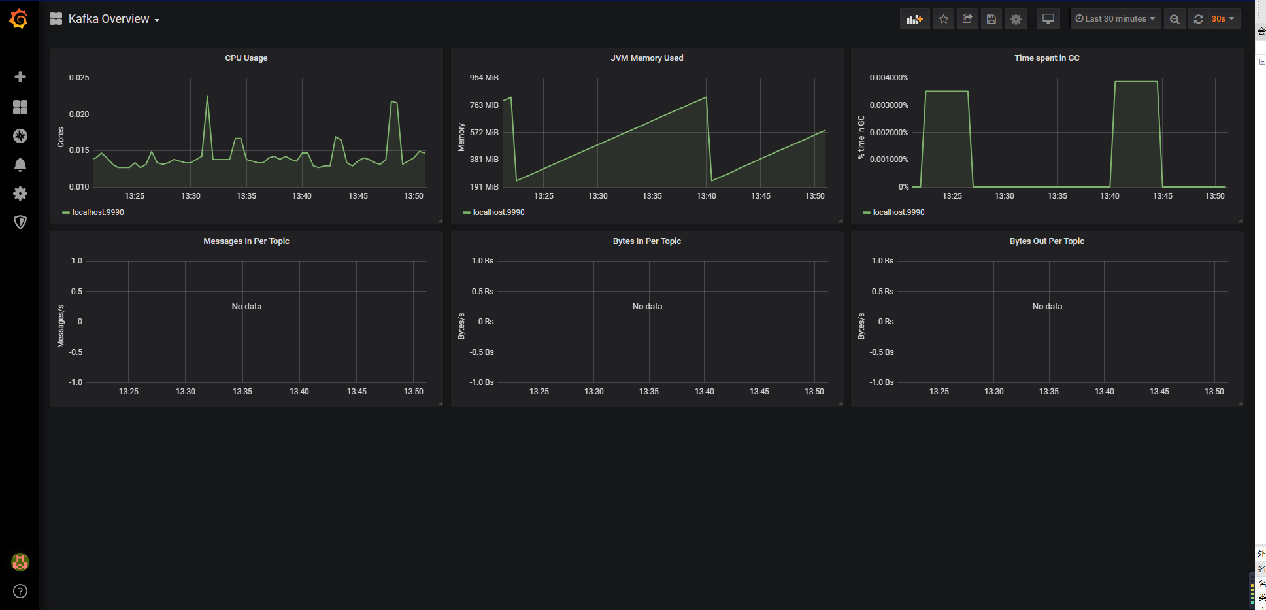Open the Time spent in GC panel menu
Screen dimensions: 1266x610
1047,58
